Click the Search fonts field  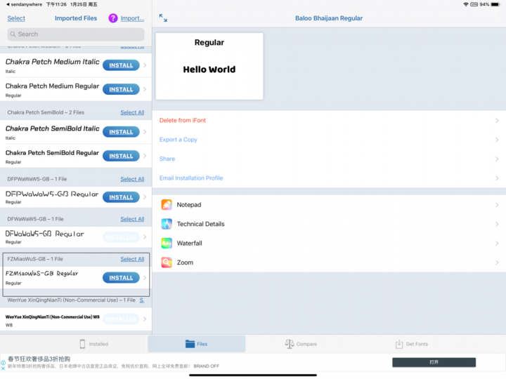point(76,34)
